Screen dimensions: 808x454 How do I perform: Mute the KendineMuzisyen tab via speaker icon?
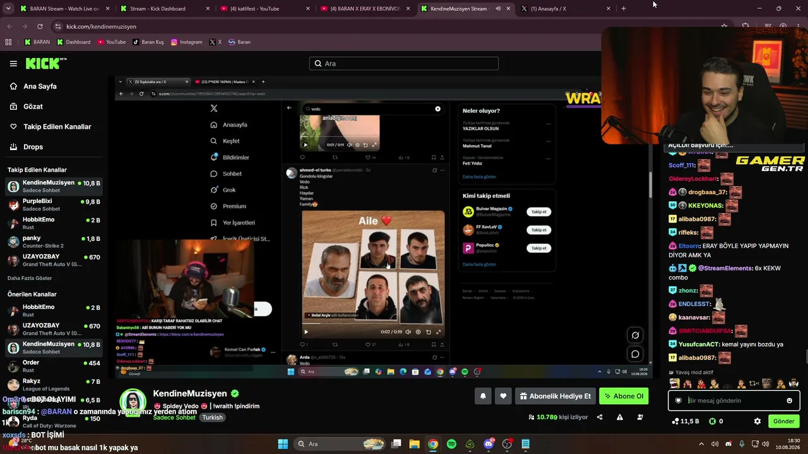point(498,9)
